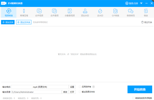Check the 输出到原文件夹 option
154x100 pixels.
coord(80,92)
